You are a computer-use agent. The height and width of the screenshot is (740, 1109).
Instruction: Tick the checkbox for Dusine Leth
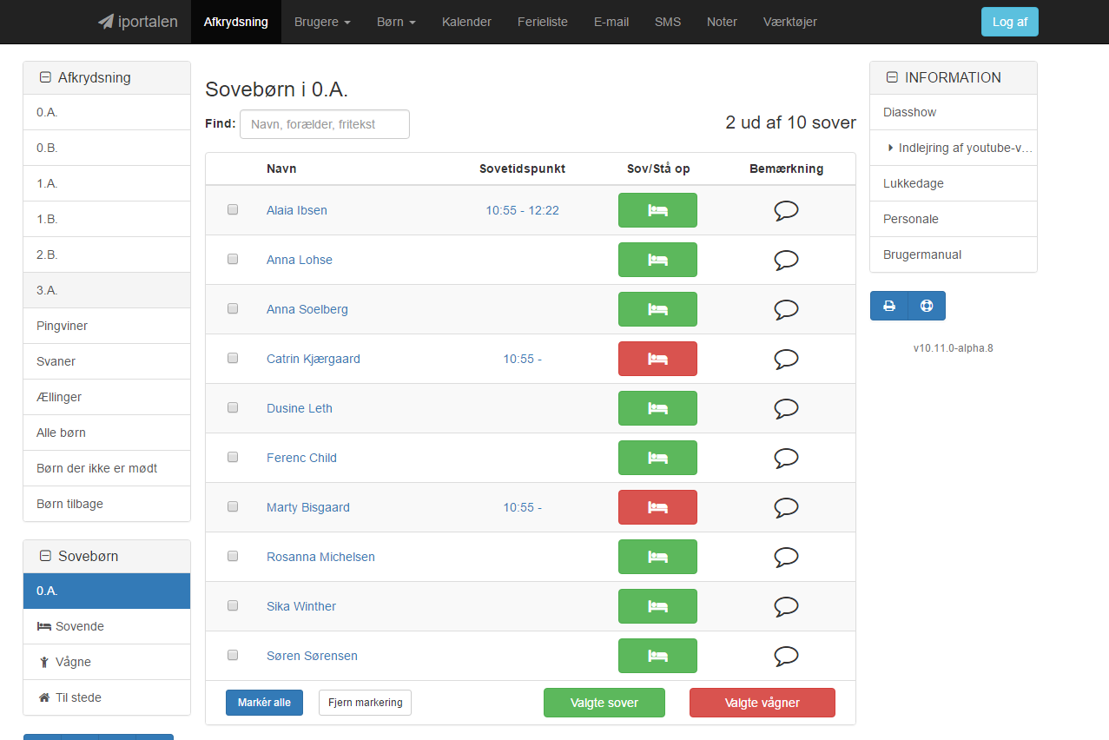click(x=233, y=407)
